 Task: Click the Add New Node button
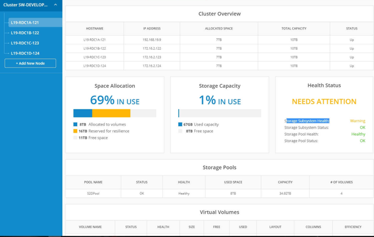point(30,63)
